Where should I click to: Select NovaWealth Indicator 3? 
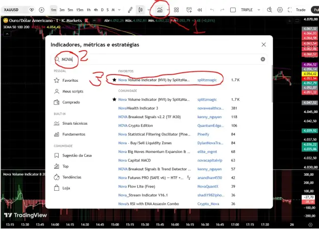click(138, 108)
